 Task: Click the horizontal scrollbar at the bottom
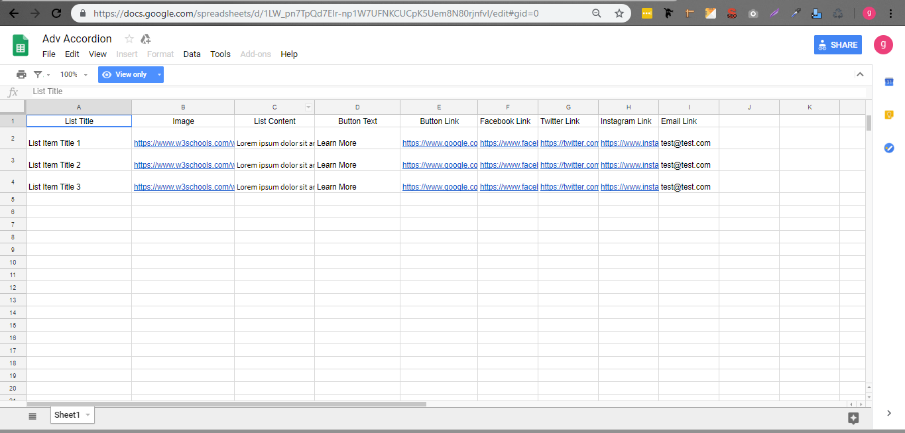(227, 404)
